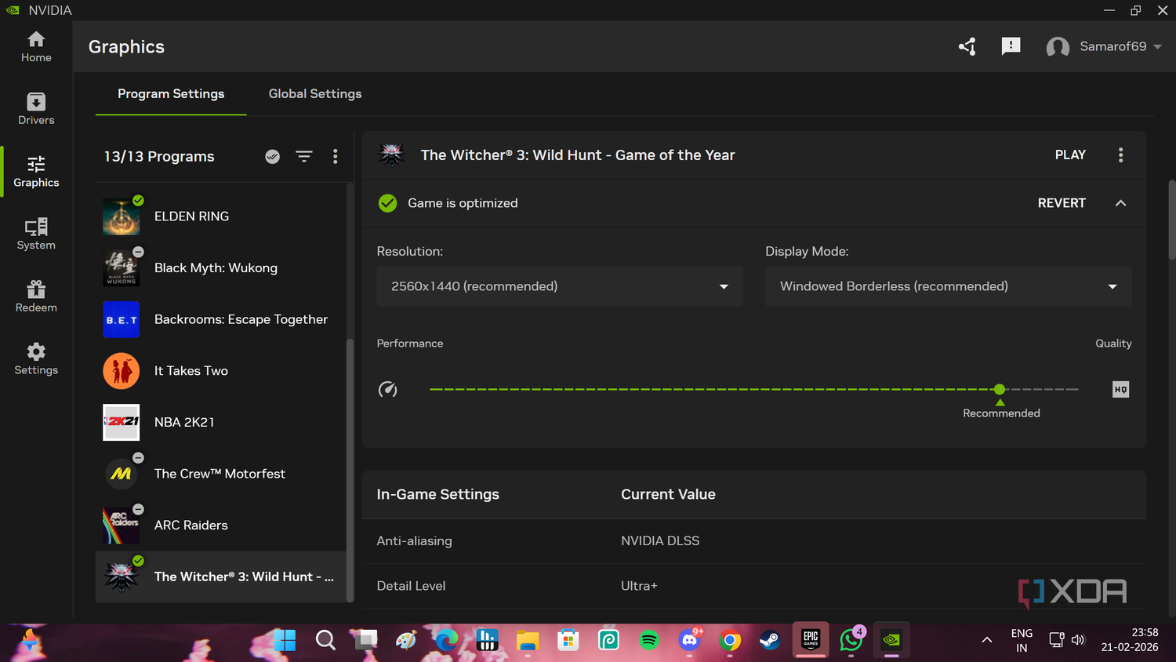
Task: Open Settings in the NVIDIA sidebar
Action: [36, 359]
